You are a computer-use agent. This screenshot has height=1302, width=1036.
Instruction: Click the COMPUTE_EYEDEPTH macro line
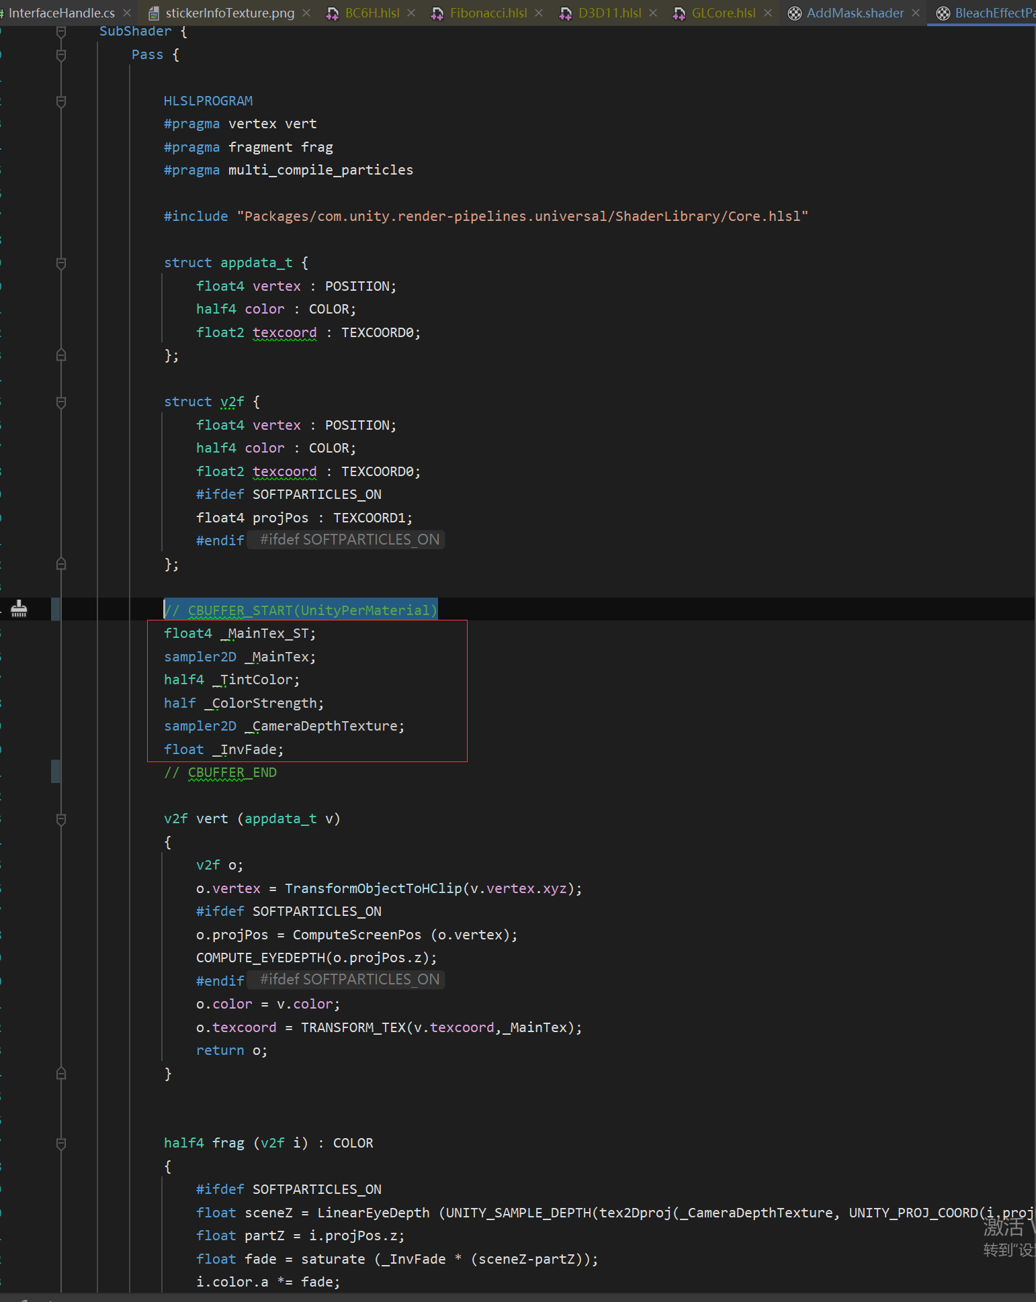tap(316, 958)
